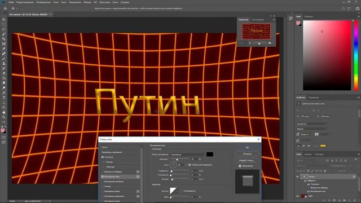Viewport: 361px width, 203px height.
Task: Open the Фильтр menu
Action: pos(87,2)
